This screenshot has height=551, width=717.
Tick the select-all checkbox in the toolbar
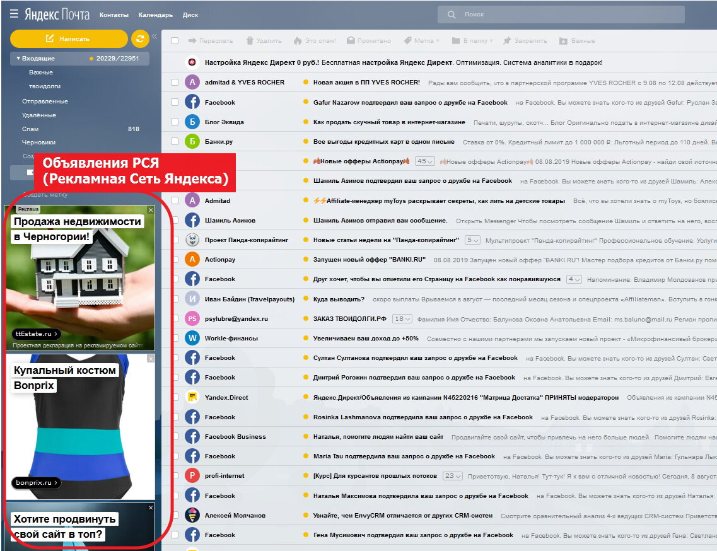(x=175, y=41)
